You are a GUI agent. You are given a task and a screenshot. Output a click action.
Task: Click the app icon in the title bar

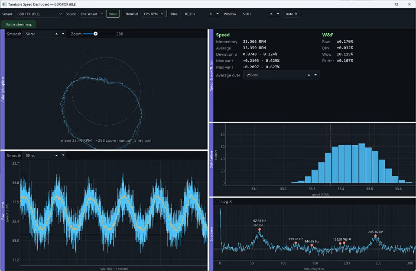4,4
